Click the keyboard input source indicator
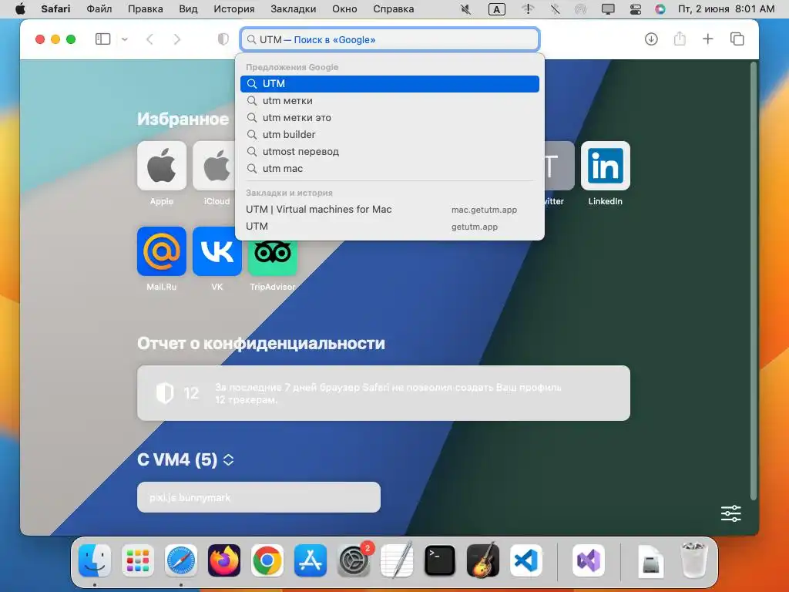The width and height of the screenshot is (789, 592). [497, 9]
